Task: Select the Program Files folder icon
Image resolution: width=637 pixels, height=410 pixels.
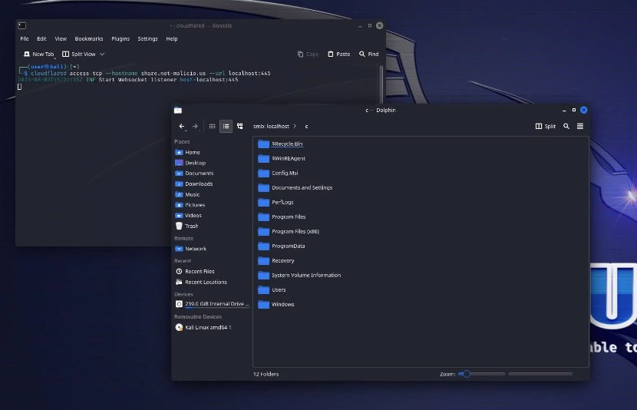Action: click(x=264, y=217)
